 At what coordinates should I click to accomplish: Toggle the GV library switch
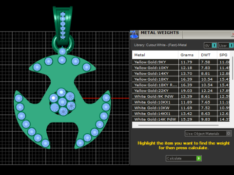pos(211,46)
